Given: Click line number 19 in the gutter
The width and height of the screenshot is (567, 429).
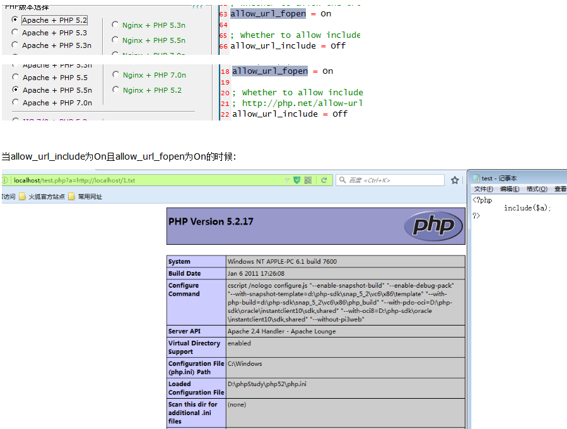Looking at the screenshot, I should 225,82.
